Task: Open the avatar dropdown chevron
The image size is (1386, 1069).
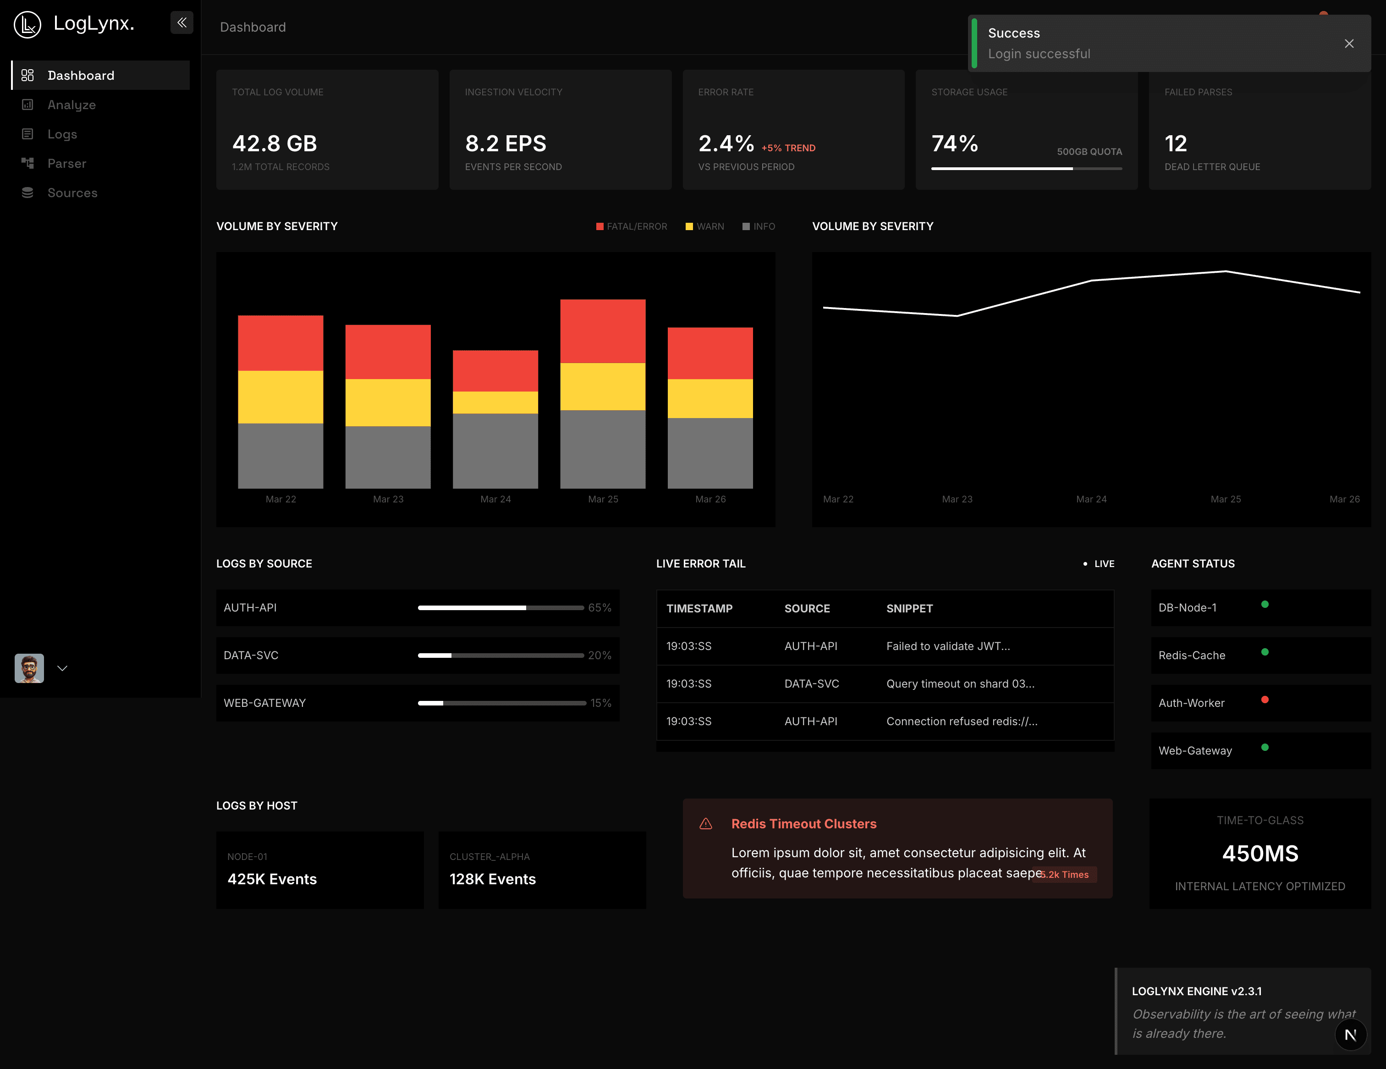Action: coord(62,668)
